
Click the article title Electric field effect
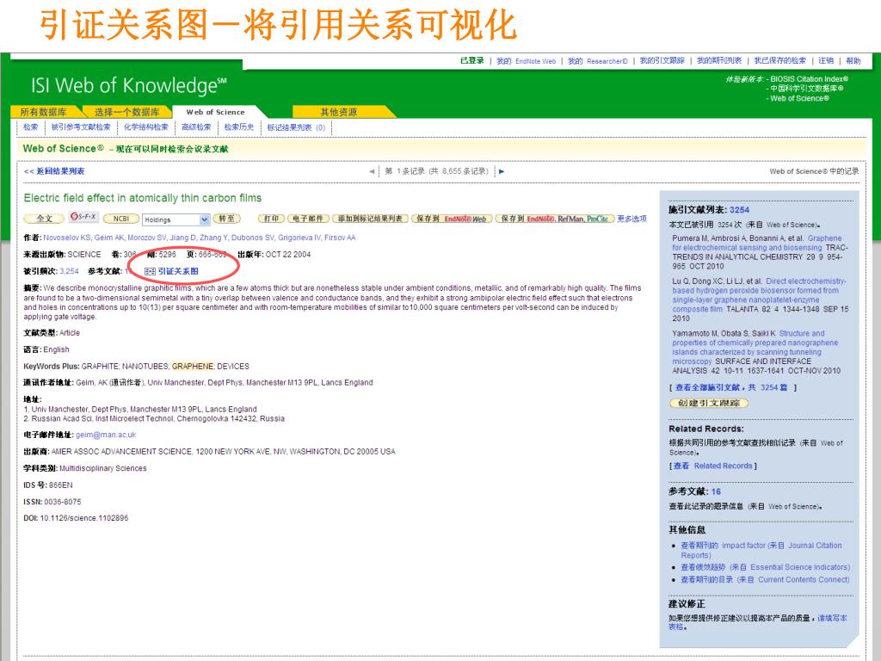pos(143,198)
